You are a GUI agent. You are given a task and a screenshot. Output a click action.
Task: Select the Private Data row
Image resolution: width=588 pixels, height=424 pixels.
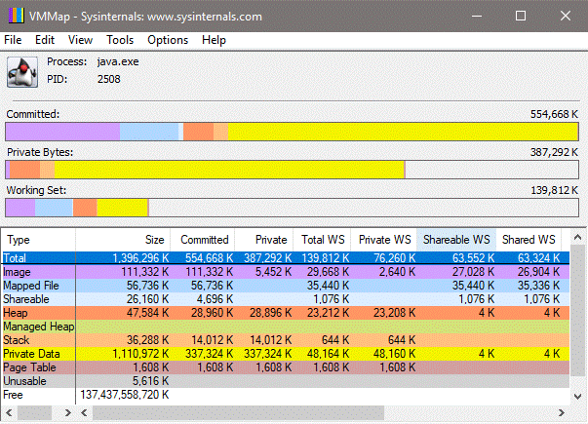31,355
